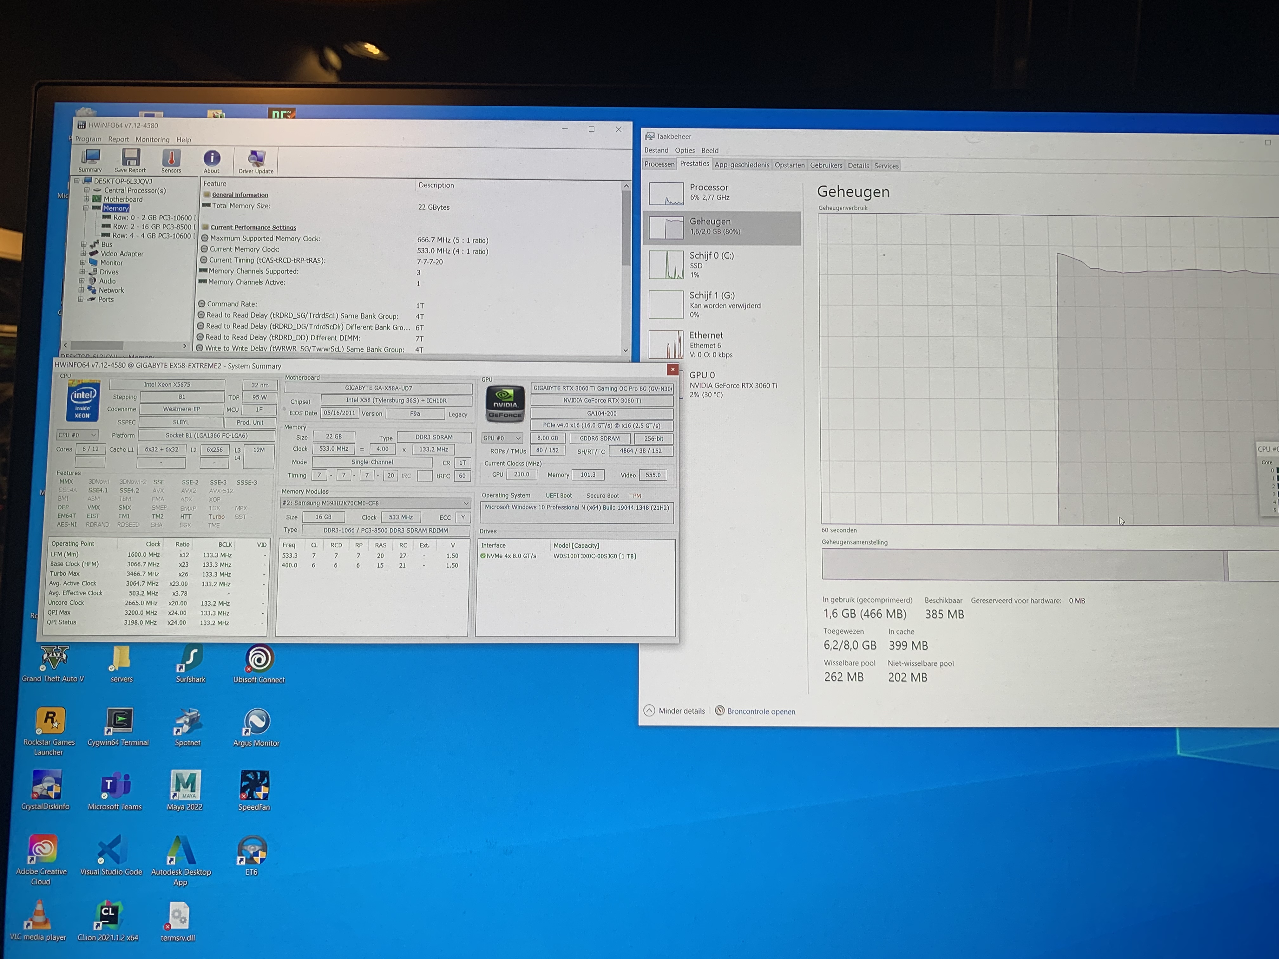The width and height of the screenshot is (1279, 959).
Task: Expand the Motherboard tree node
Action: (x=87, y=199)
